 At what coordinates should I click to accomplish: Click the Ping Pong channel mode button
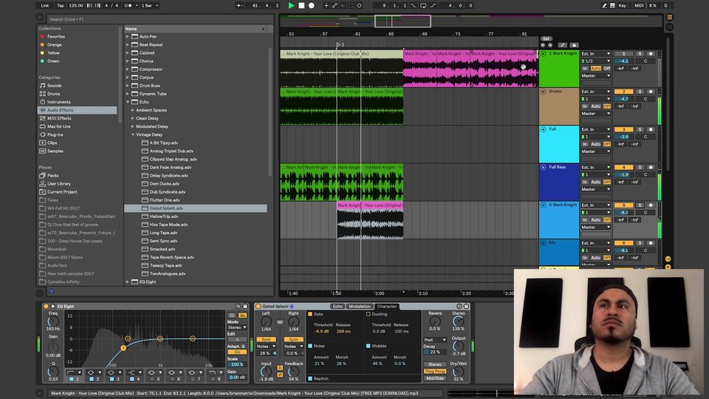pyautogui.click(x=434, y=371)
